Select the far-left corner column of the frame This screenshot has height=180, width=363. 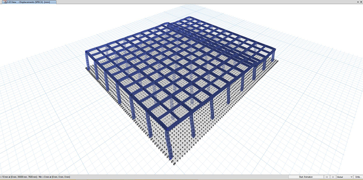(x=88, y=59)
